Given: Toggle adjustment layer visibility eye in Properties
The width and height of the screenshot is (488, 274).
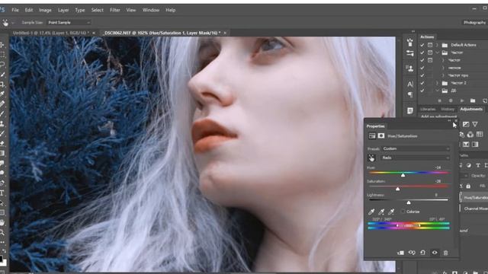Looking at the screenshot, I should [x=435, y=253].
